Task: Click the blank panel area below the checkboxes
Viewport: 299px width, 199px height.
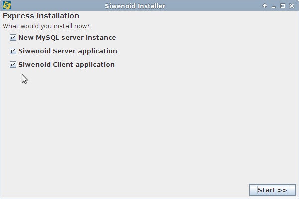Action: [149, 124]
